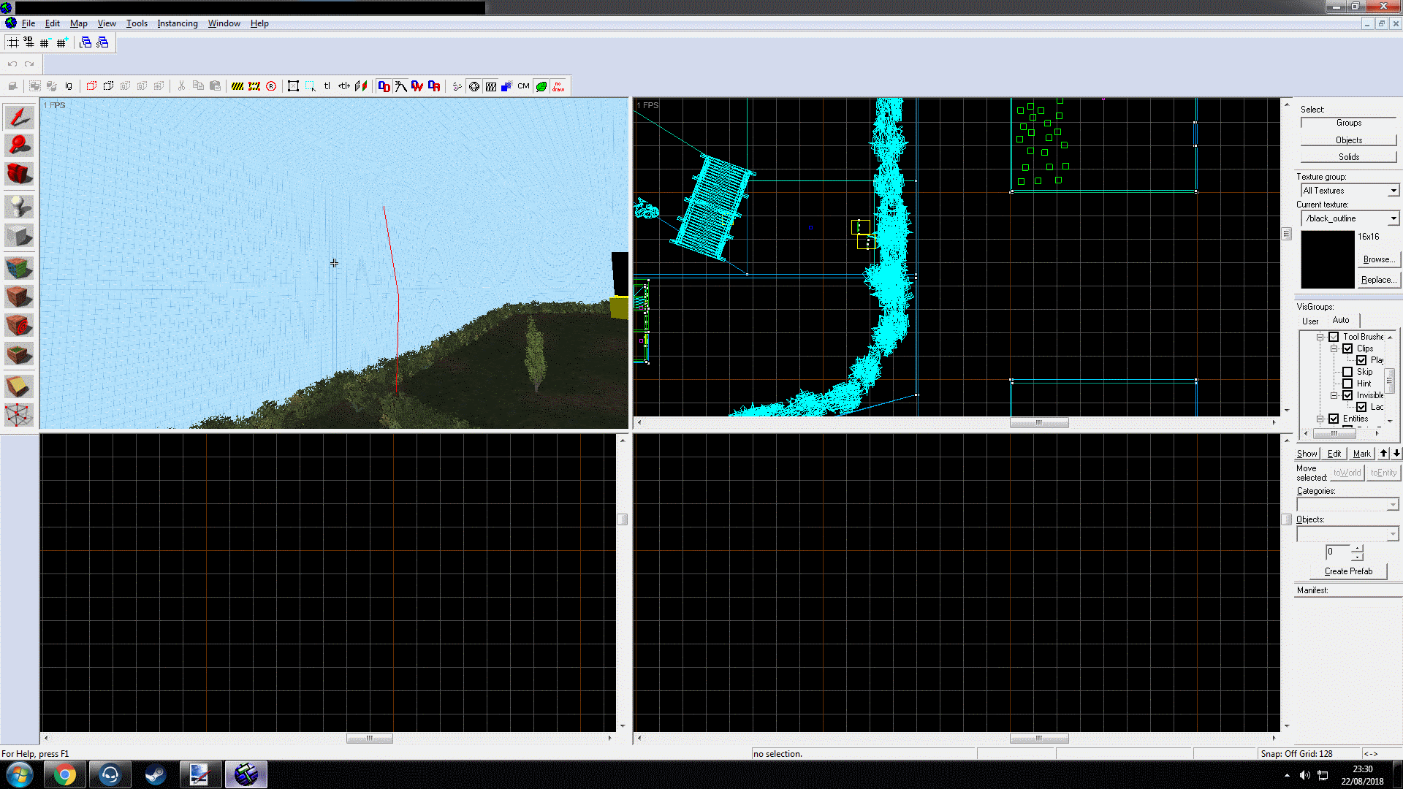Click the texture Browse button

[1379, 259]
